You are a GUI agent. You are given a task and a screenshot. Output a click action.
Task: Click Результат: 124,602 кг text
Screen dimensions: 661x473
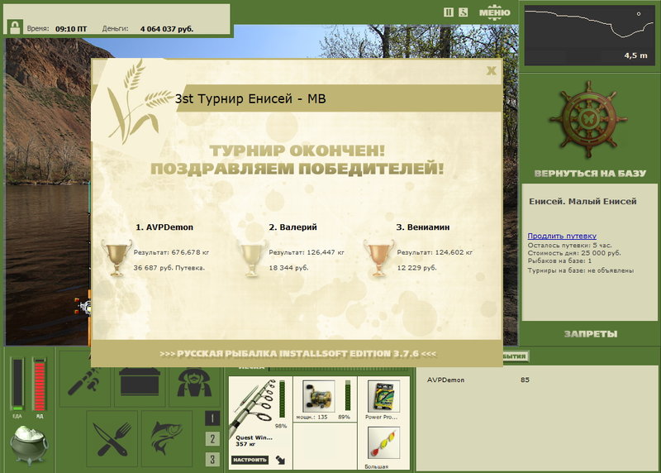435,252
